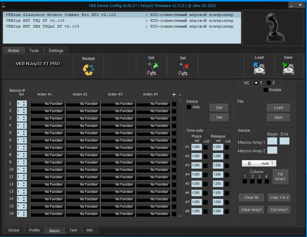Click the Press mS field for time set #1
Screen dimensions: 307x237
coord(196,147)
